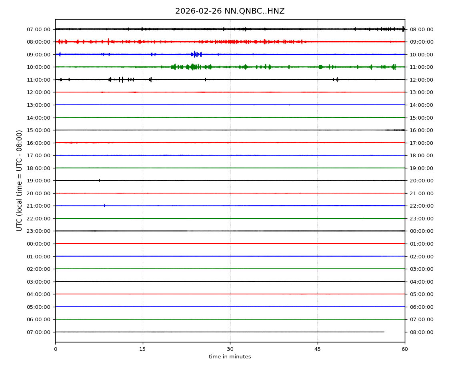Click the left-axis 08:00:00 label beside the red trace
The height and width of the screenshot is (380, 460).
pos(38,42)
